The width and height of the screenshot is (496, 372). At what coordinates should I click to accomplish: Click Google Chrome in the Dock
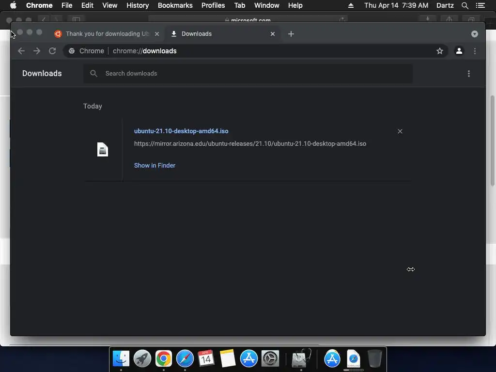pyautogui.click(x=164, y=359)
